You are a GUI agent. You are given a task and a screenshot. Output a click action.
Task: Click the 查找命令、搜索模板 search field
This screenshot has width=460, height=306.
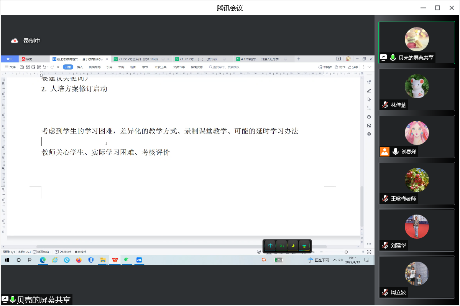coord(224,67)
